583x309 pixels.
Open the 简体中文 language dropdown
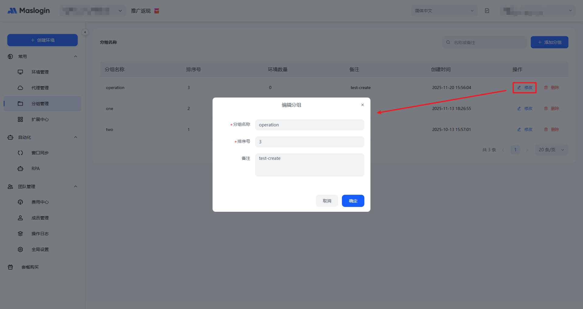click(444, 11)
